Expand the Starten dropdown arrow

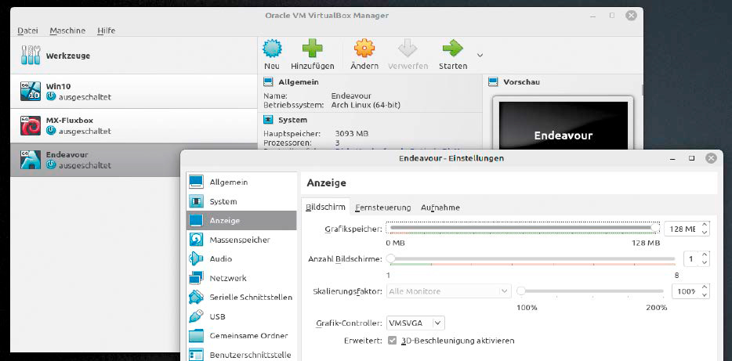point(480,55)
